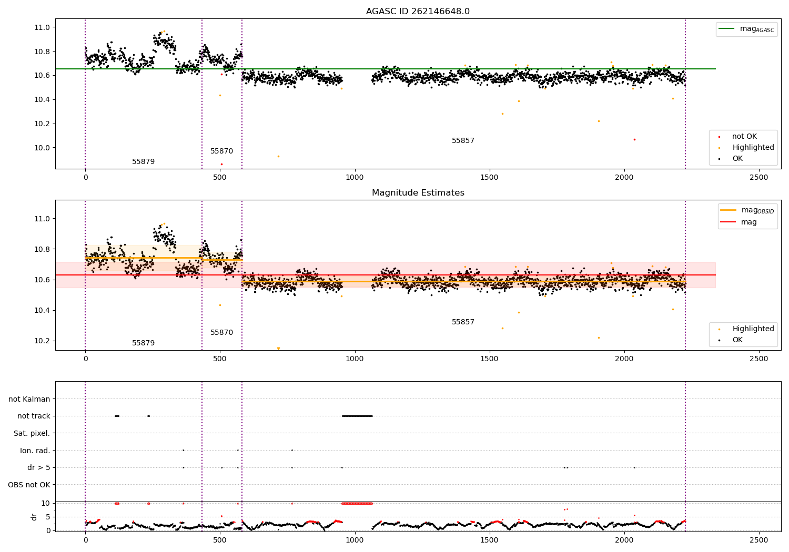
Task: Click the 55879 annotation in the top plot
Action: pos(143,162)
